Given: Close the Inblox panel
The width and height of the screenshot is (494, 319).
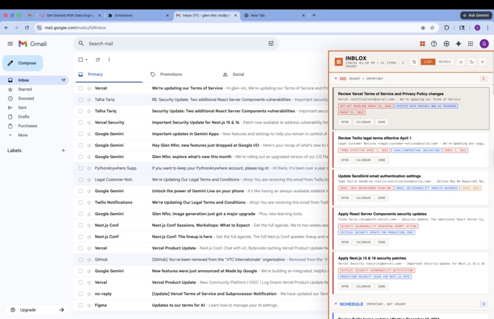Looking at the screenshot, I should point(482,62).
